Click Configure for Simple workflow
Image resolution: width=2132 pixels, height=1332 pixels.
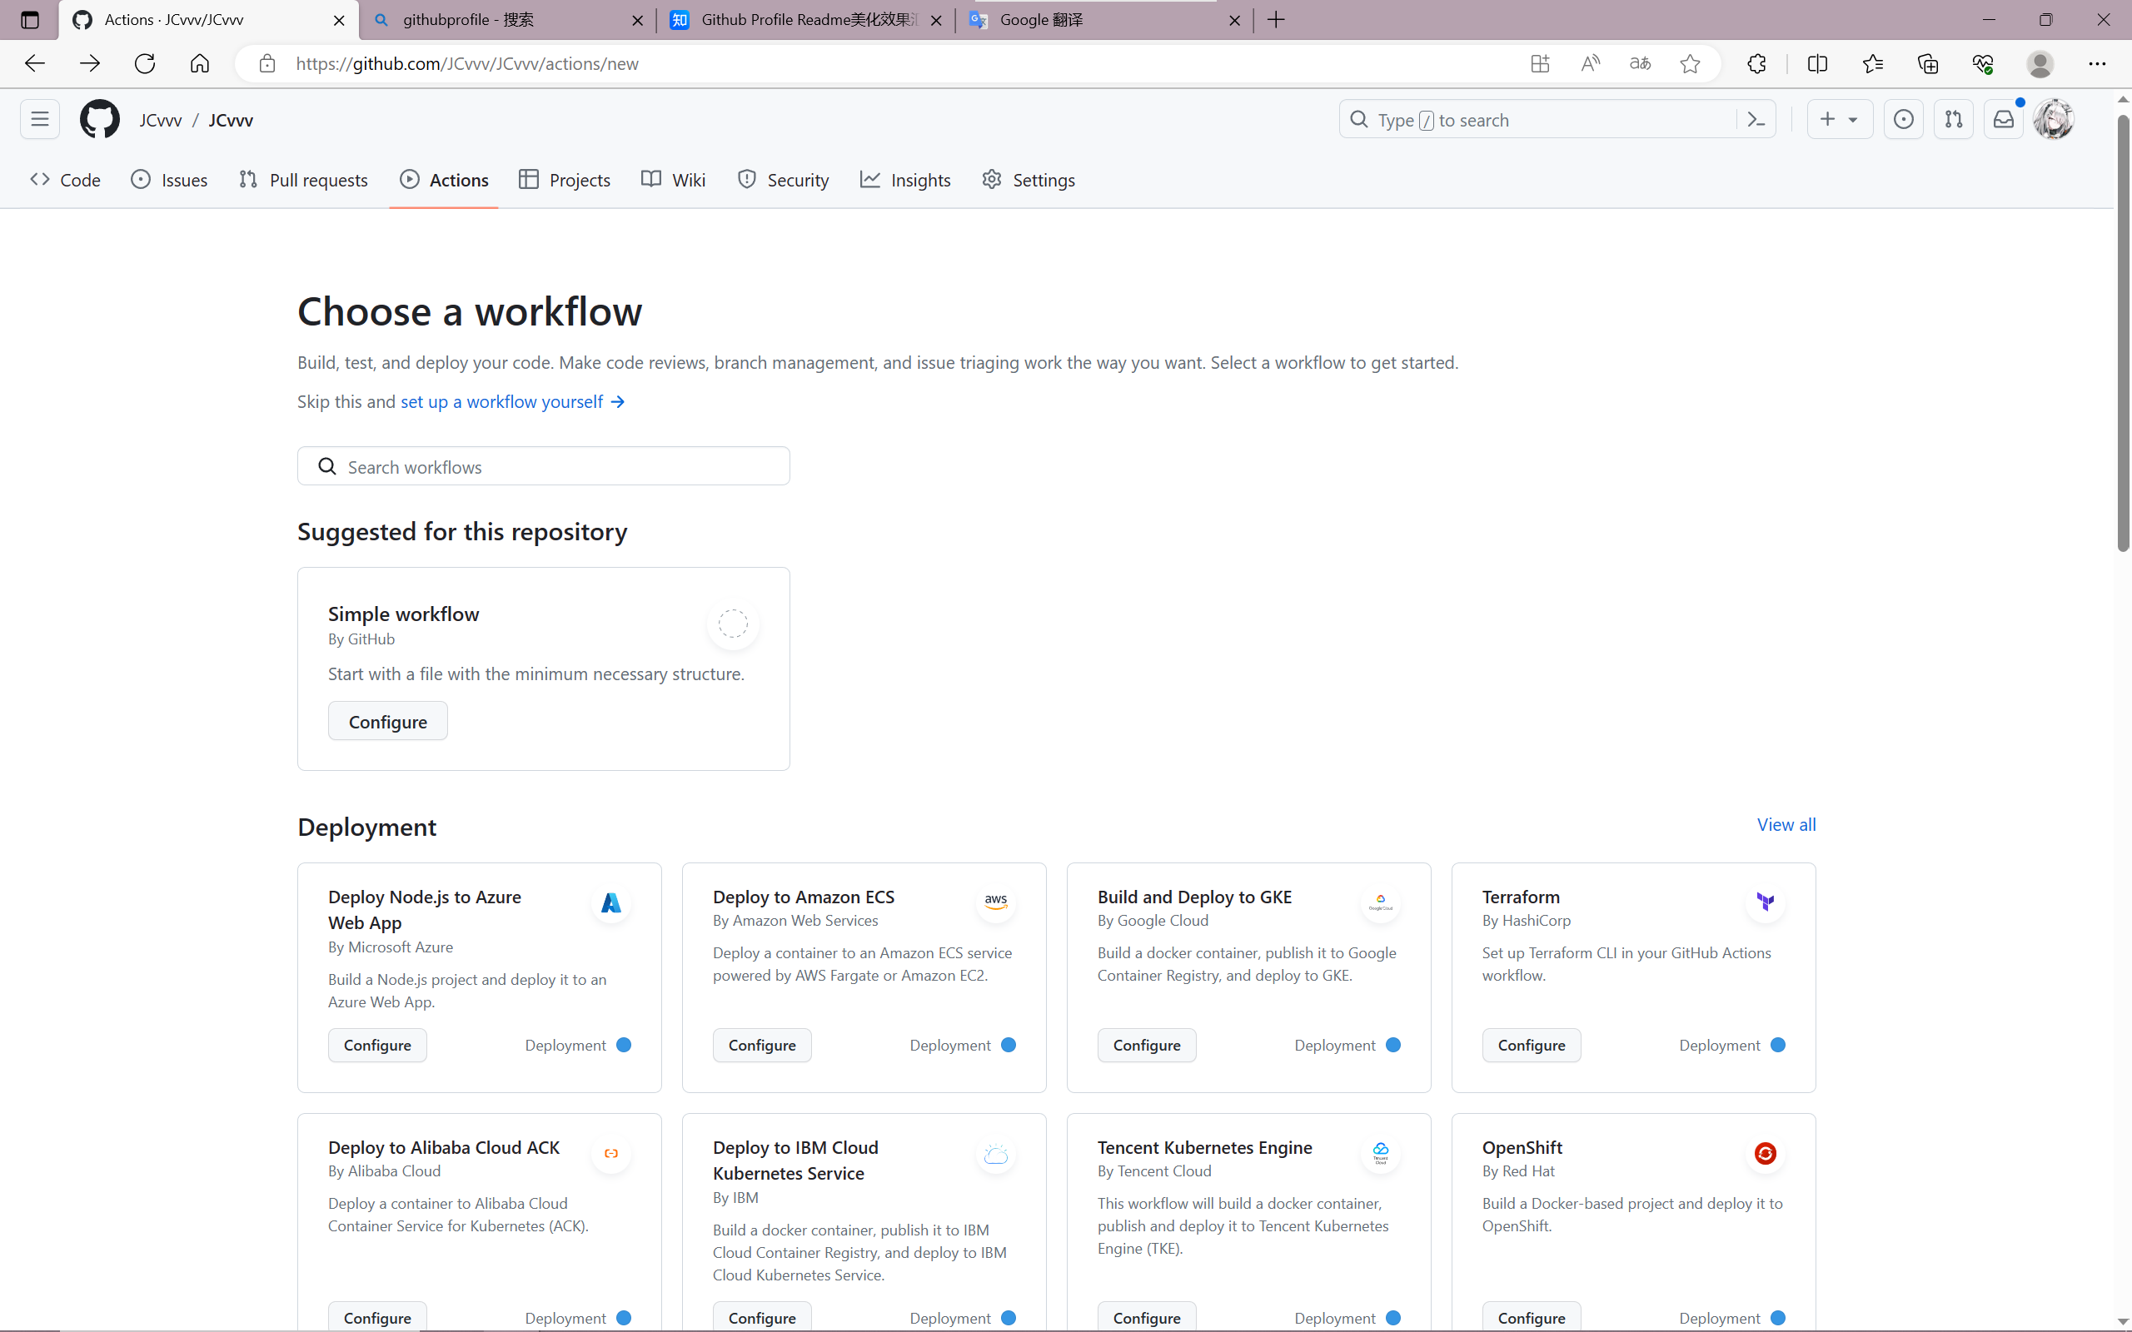point(386,721)
